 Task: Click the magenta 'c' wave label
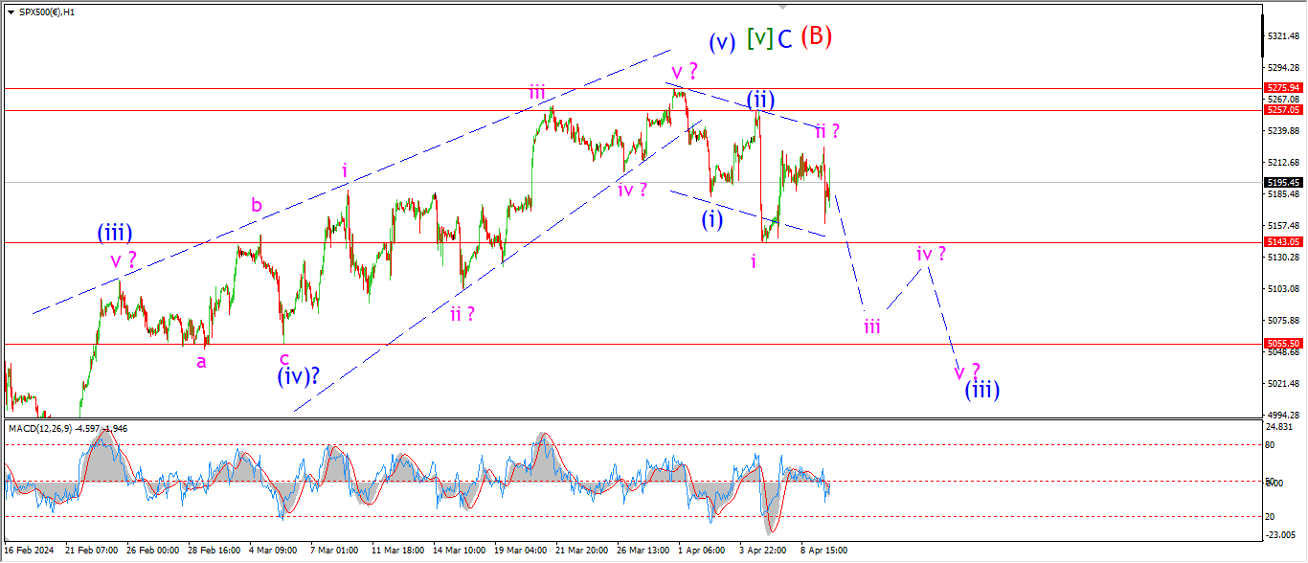[284, 358]
